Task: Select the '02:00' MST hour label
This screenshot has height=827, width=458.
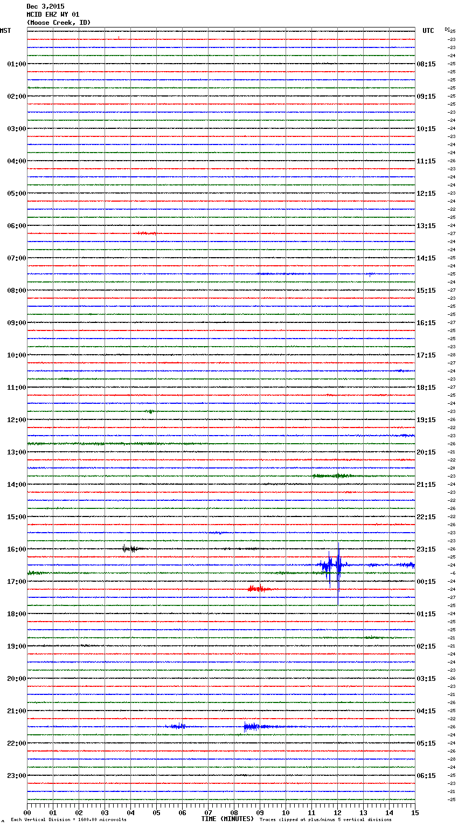Action: point(17,97)
